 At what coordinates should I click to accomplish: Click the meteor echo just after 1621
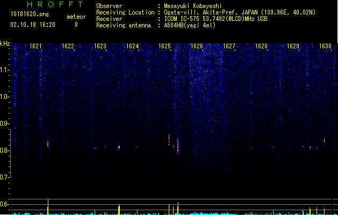(x=48, y=144)
